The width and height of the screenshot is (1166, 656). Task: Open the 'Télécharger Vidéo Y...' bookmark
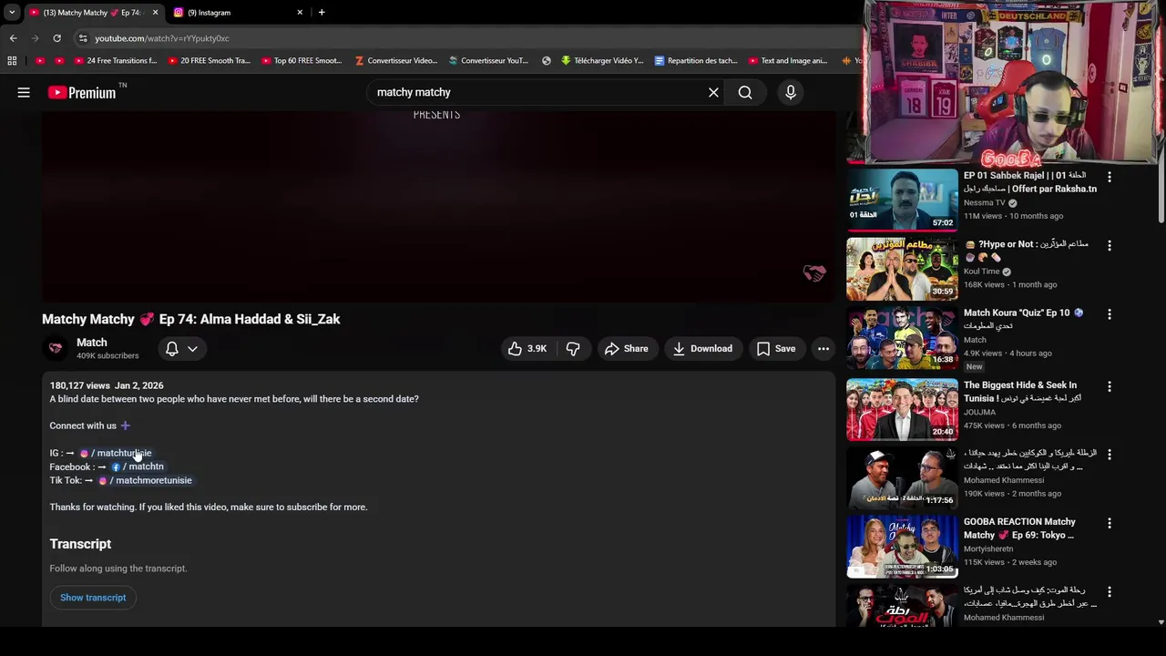(602, 61)
